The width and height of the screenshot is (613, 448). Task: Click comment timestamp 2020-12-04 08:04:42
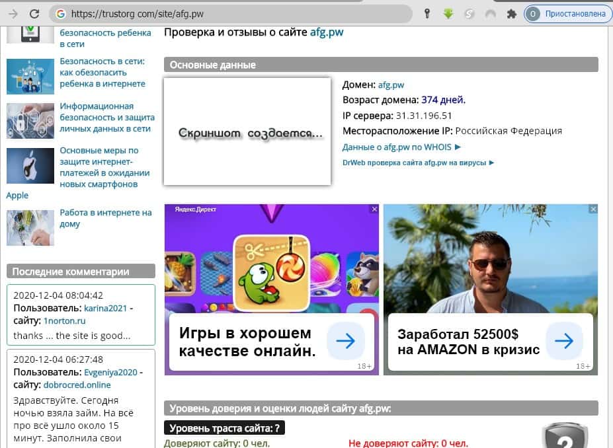coord(58,295)
